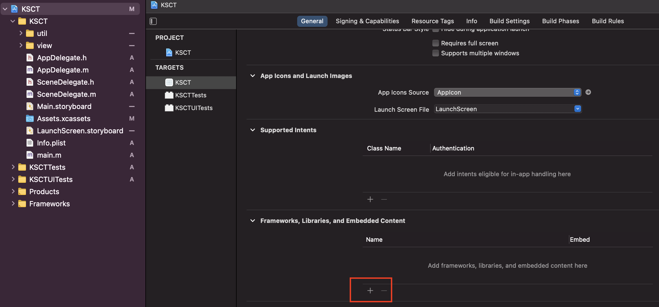Click the plus icon under Frameworks section
The height and width of the screenshot is (307, 659).
(370, 290)
